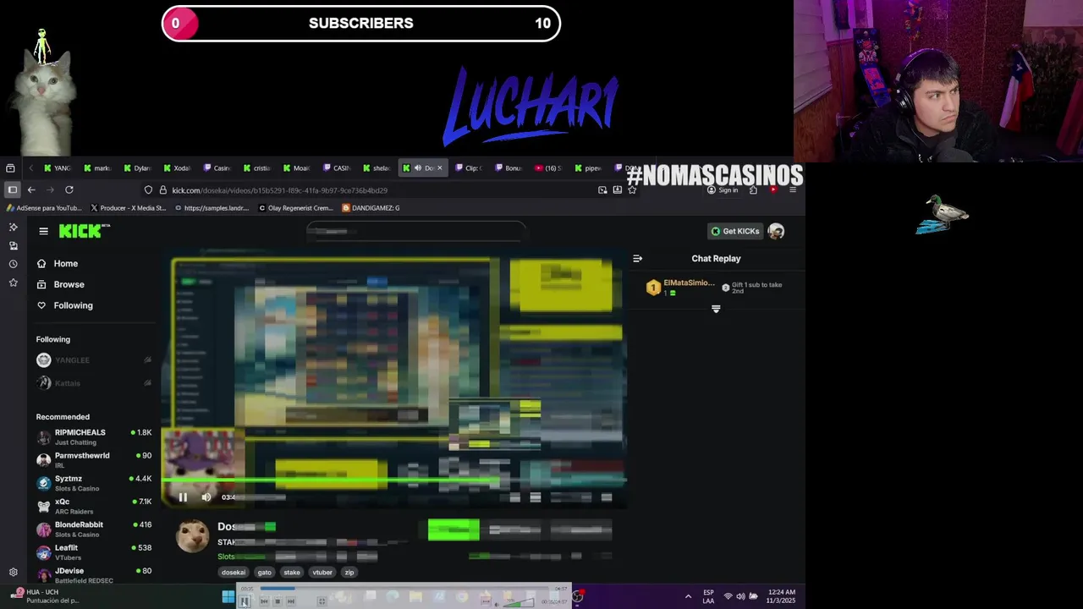Click the Kick search field
Screen dimensions: 1083x609
pos(415,231)
